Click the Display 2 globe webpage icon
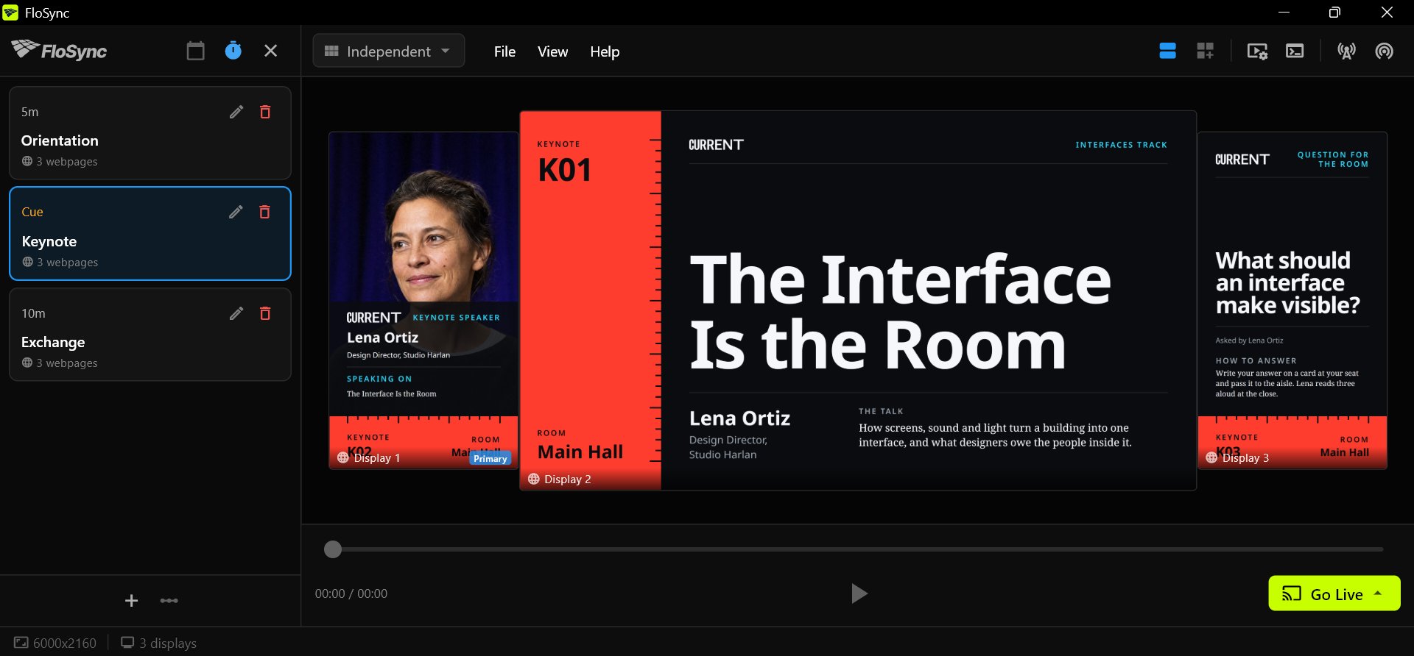 pos(534,479)
